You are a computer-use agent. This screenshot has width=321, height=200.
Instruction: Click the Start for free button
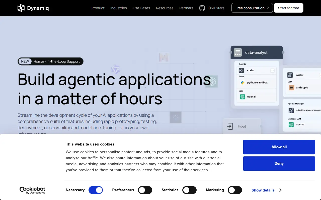[289, 8]
